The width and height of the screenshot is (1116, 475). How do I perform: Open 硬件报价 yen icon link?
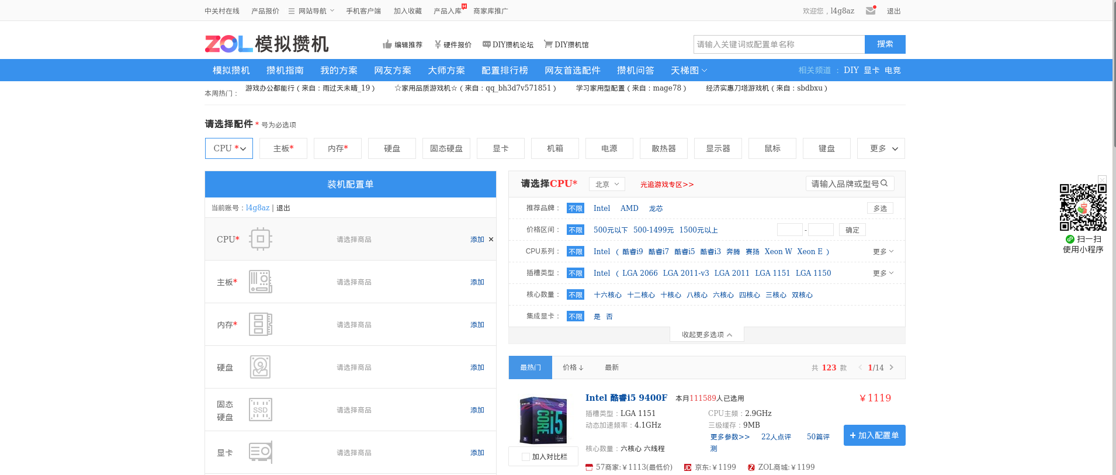coord(452,44)
